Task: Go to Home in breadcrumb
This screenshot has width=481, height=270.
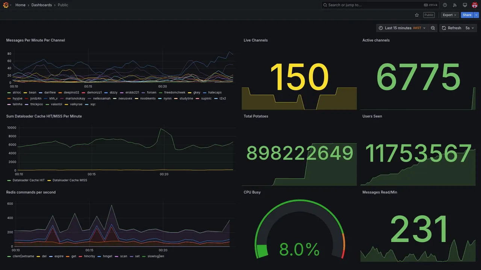Action: pyautogui.click(x=20, y=5)
